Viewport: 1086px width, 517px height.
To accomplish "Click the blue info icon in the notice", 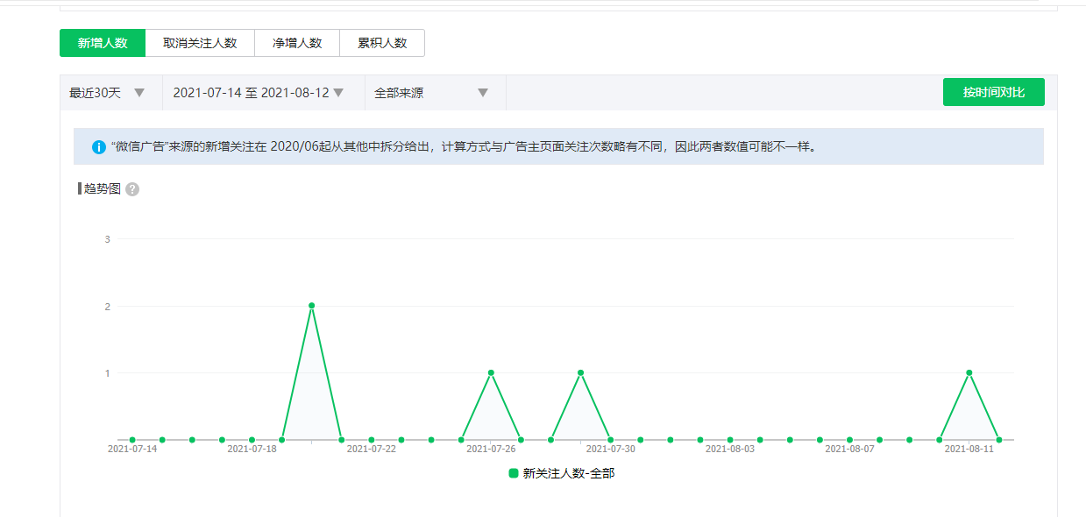I will 99,147.
